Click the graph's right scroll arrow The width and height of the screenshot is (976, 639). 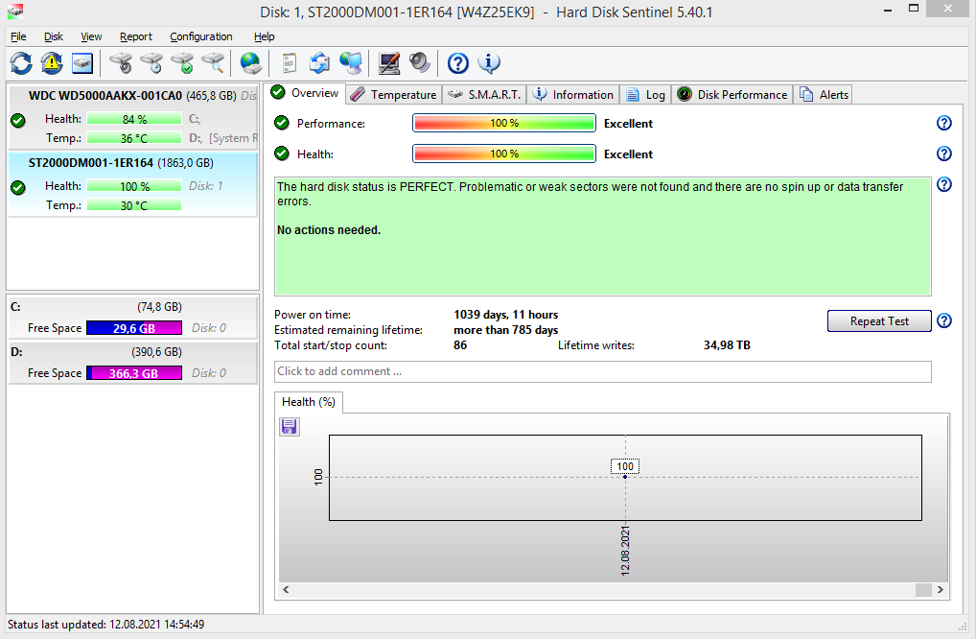[940, 590]
